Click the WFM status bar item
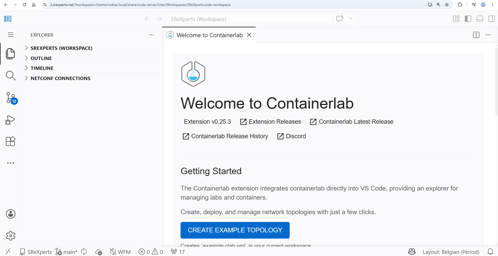This screenshot has height=256, width=498. (120, 252)
